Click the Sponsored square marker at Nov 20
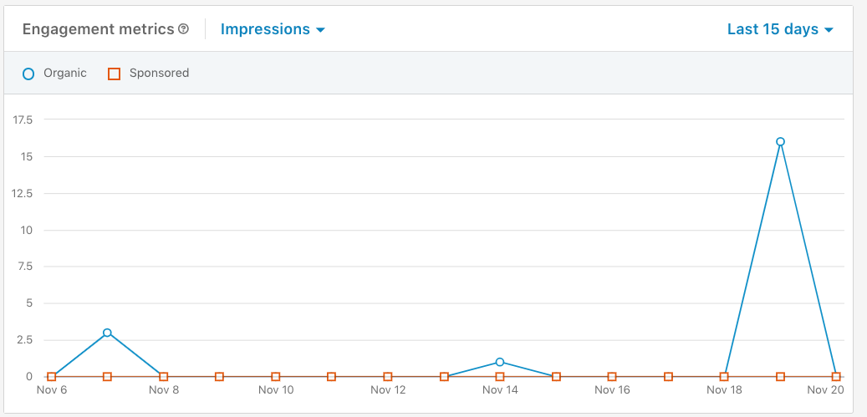867x417 pixels. click(836, 377)
